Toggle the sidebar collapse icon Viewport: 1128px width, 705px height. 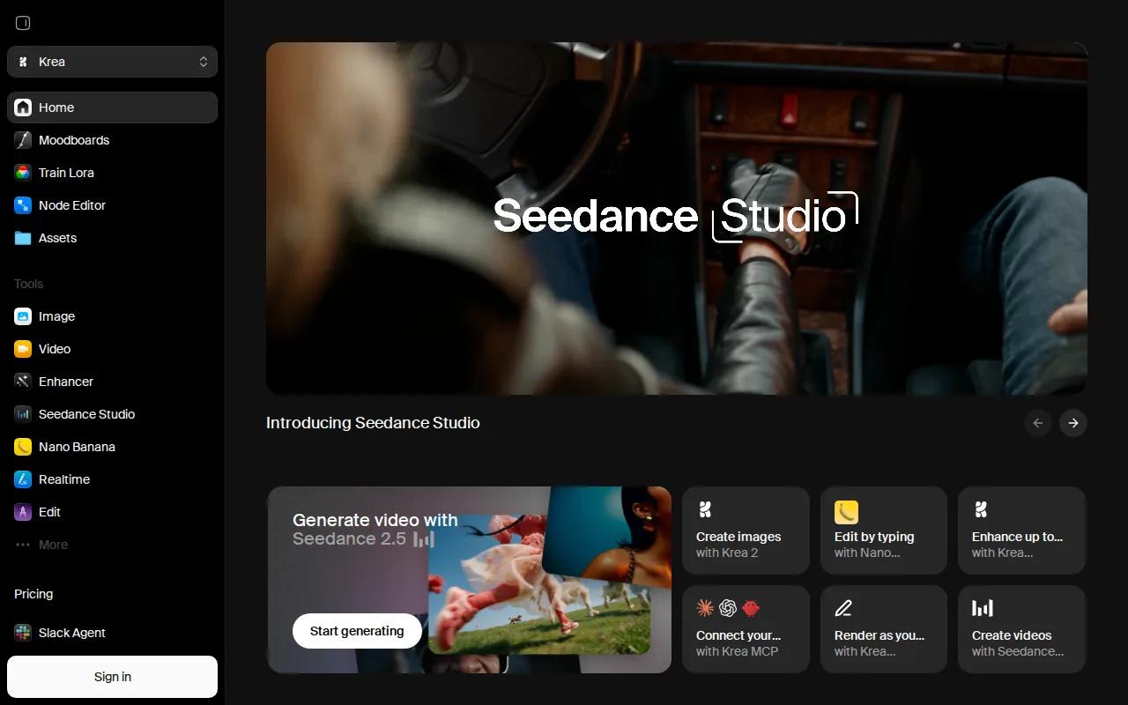pyautogui.click(x=24, y=23)
